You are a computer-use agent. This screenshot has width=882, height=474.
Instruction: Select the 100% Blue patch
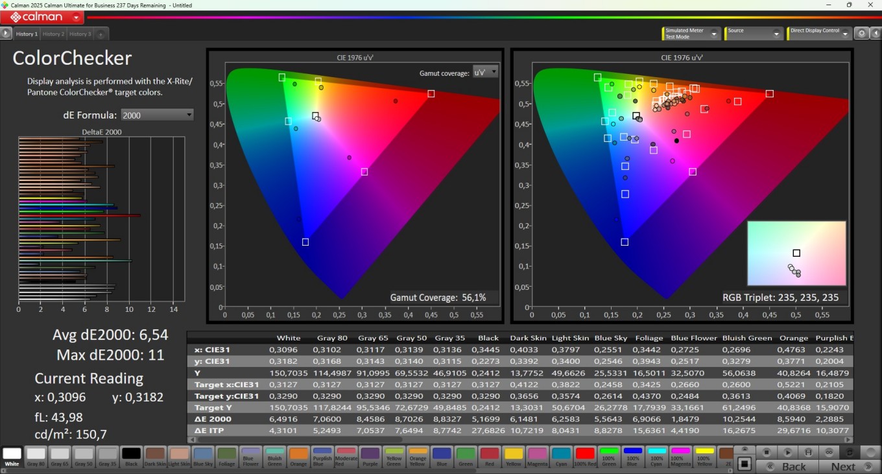633,456
